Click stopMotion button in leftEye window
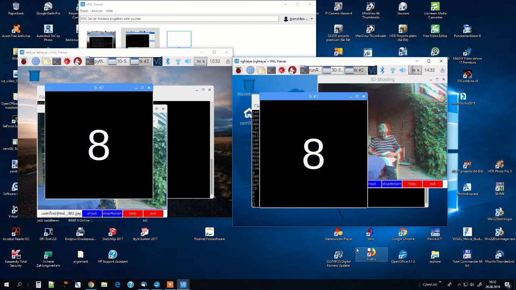The height and width of the screenshot is (290, 516). (x=112, y=213)
